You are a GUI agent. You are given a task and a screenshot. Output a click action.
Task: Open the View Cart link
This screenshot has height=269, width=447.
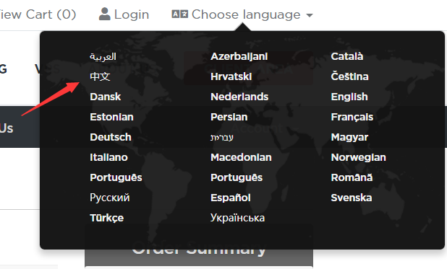pyautogui.click(x=38, y=14)
